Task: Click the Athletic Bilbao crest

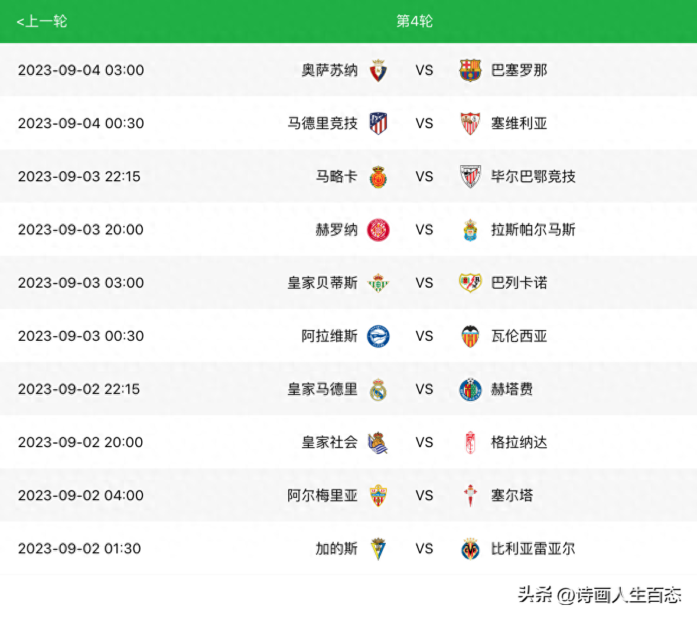Action: click(470, 177)
